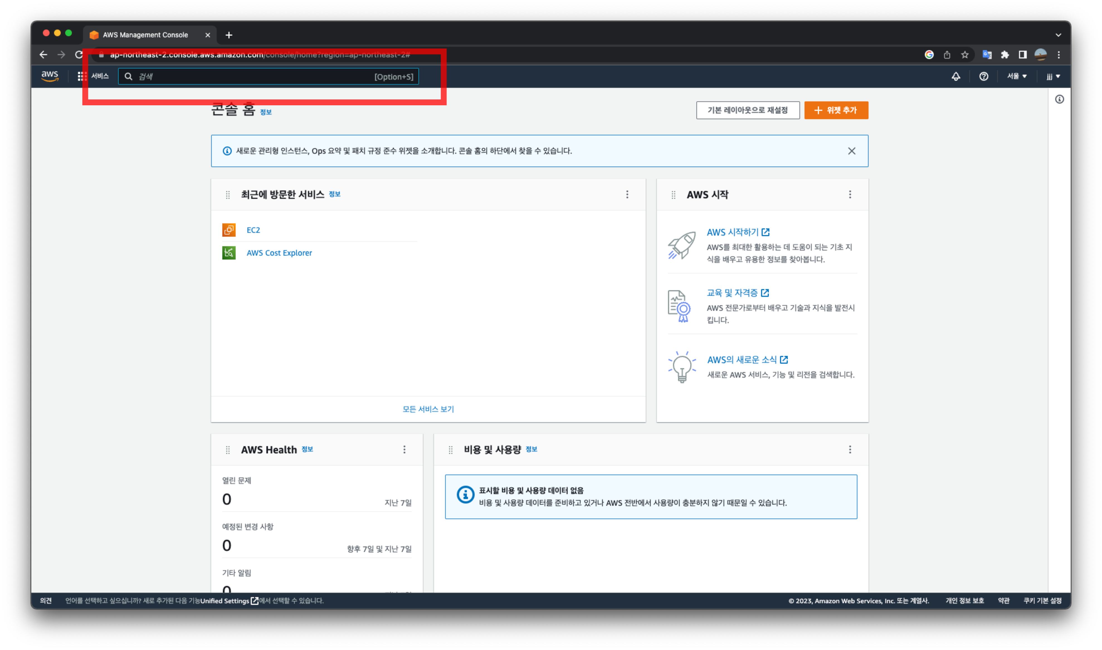Click the notifications bell icon
1102x650 pixels.
[x=956, y=76]
